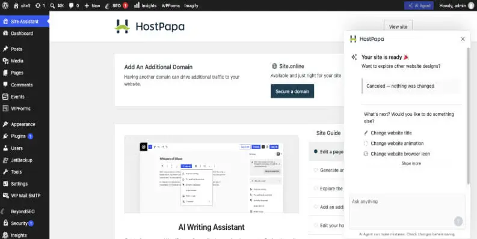477x239 pixels.
Task: Open comments bubble in admin bar
Action: pos(73,5)
